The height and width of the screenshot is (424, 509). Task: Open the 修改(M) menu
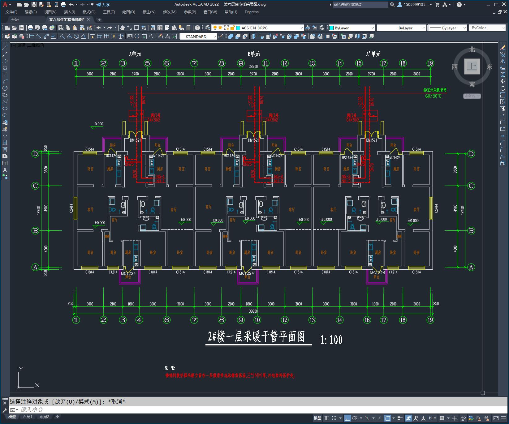tap(170, 12)
